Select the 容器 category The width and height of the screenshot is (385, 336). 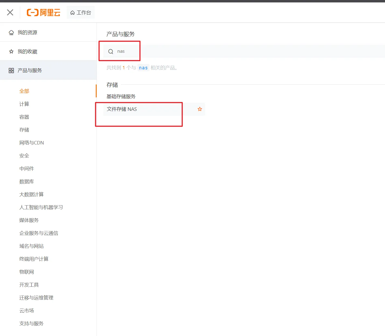(24, 117)
